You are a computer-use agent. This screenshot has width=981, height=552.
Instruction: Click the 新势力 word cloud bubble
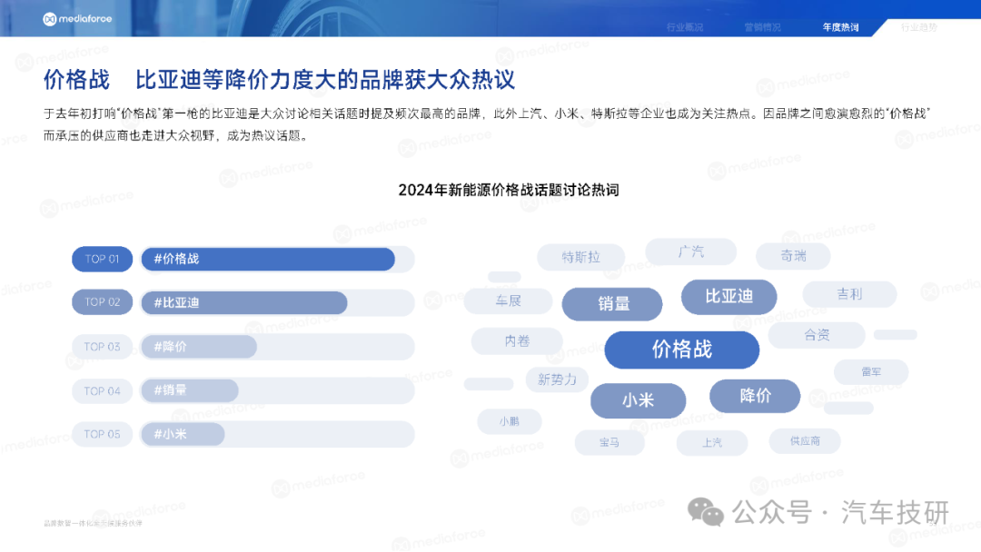click(557, 379)
